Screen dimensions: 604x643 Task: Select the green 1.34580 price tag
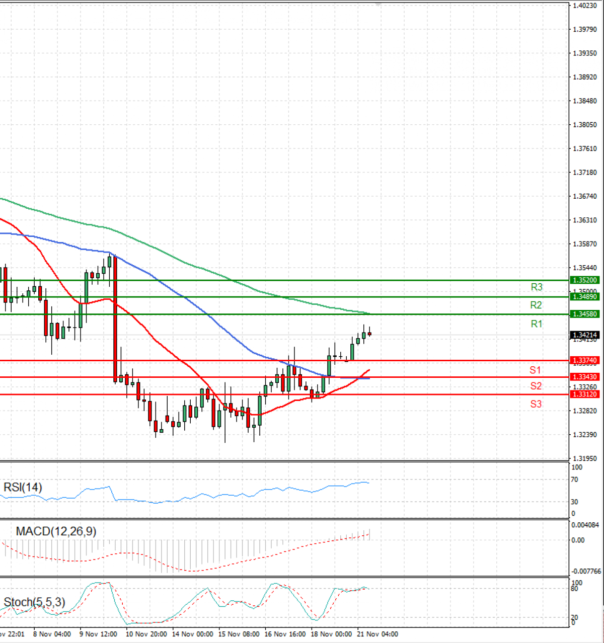point(584,313)
